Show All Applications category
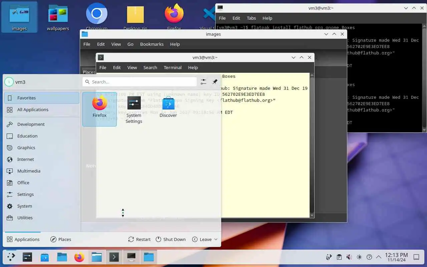The height and width of the screenshot is (267, 427). pyautogui.click(x=42, y=109)
